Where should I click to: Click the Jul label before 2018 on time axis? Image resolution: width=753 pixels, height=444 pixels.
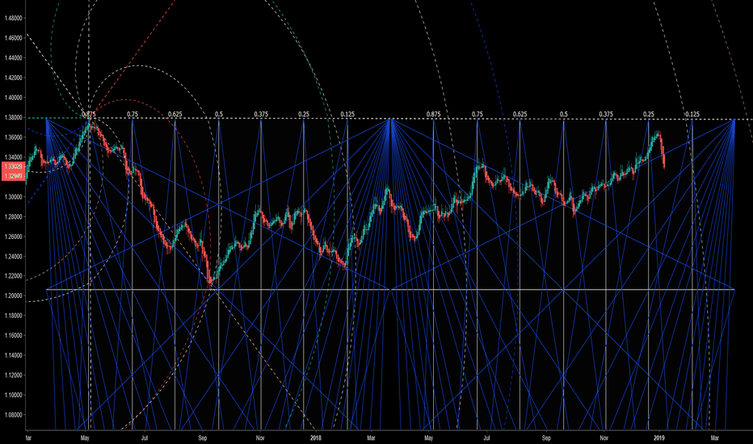pyautogui.click(x=145, y=438)
